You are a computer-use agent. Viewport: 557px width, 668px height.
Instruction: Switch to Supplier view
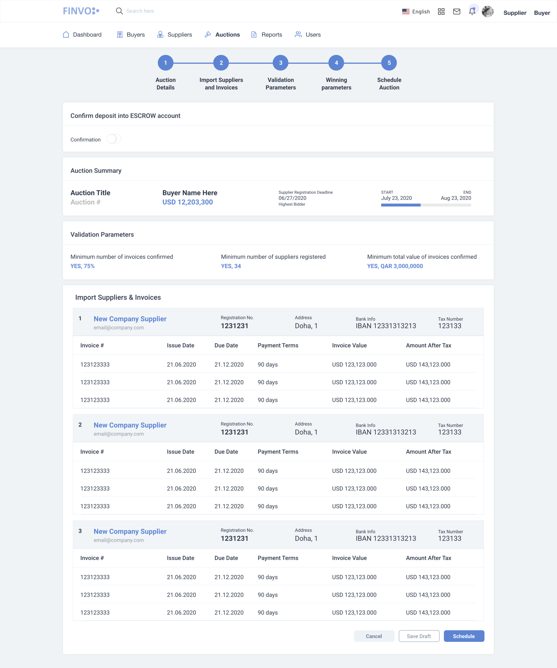pos(515,13)
